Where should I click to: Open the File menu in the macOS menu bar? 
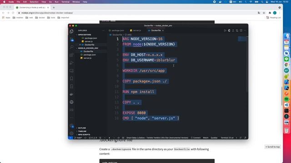coord(18,2)
